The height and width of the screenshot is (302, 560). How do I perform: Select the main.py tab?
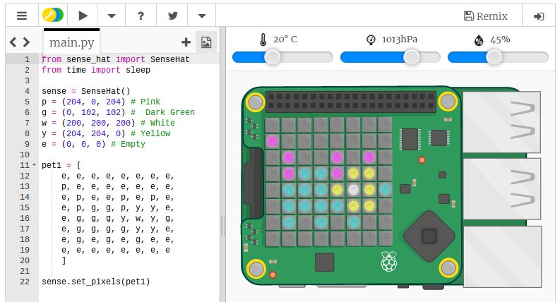point(71,42)
